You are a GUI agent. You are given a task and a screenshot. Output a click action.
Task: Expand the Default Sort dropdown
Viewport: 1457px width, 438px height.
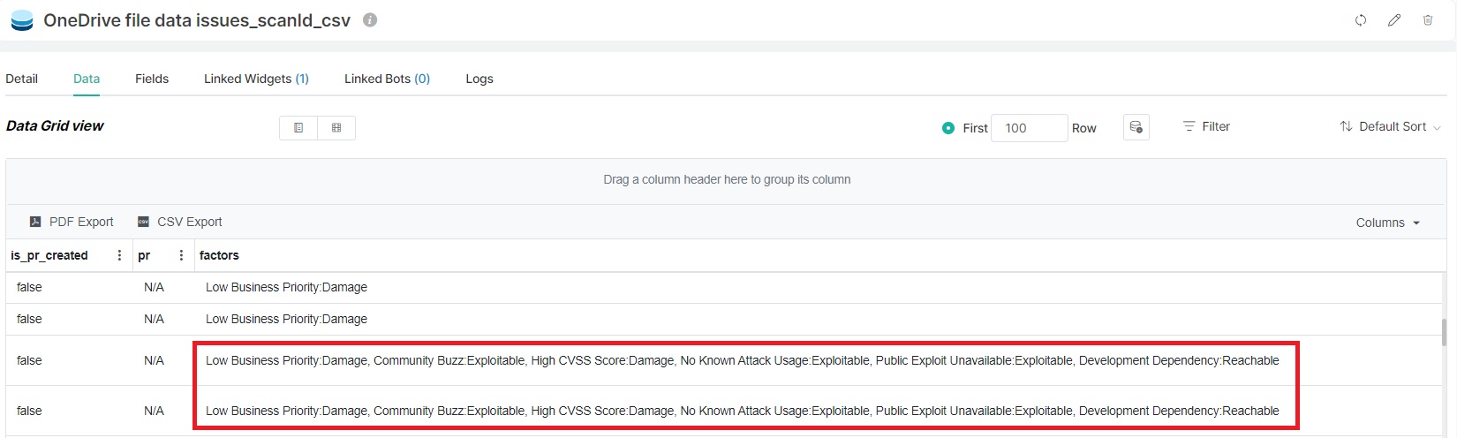click(x=1390, y=127)
